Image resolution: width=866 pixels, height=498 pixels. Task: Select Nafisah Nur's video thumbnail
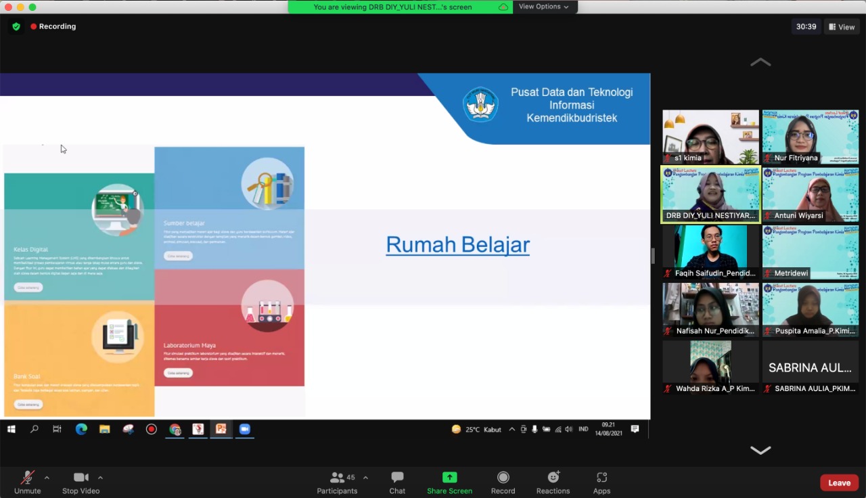click(x=710, y=310)
